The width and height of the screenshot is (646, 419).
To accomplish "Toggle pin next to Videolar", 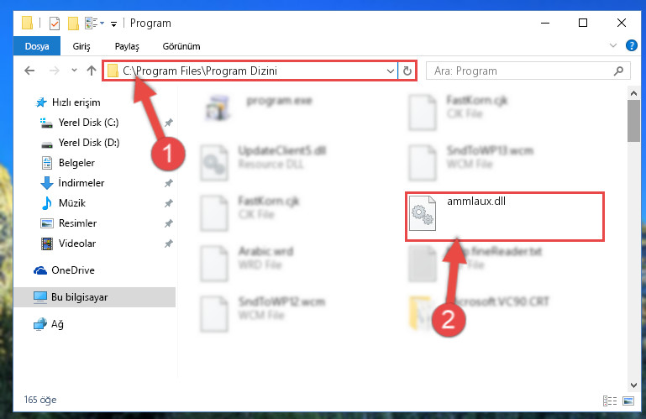I will pyautogui.click(x=169, y=244).
